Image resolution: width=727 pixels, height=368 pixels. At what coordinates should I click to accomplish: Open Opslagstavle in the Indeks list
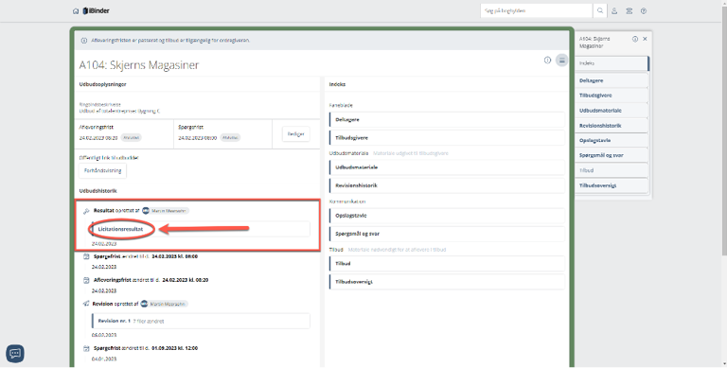tap(447, 216)
